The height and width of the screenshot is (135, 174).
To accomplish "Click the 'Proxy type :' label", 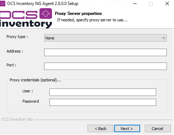I will [x=17, y=37].
